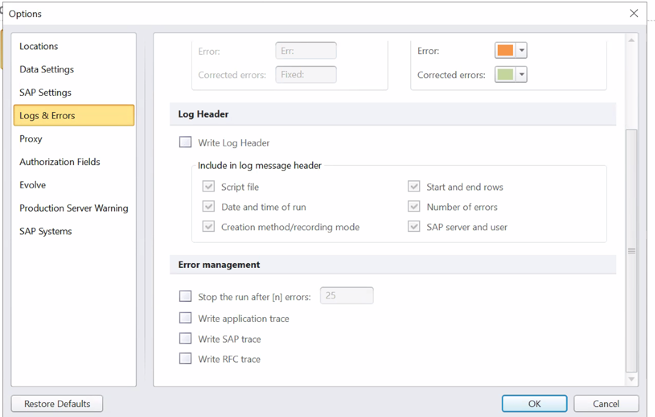Confirm changes with the OK button

click(x=534, y=403)
